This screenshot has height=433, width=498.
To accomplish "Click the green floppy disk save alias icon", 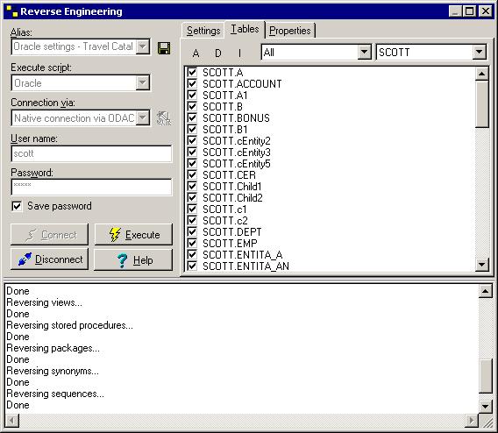I will (164, 48).
